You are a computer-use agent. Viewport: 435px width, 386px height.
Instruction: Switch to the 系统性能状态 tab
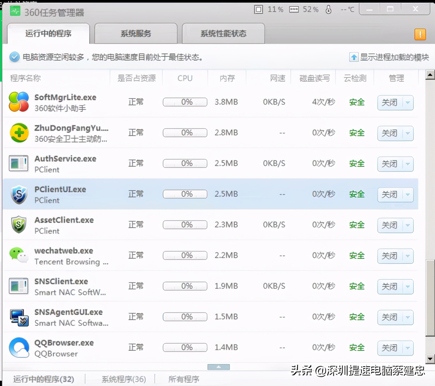tap(223, 33)
